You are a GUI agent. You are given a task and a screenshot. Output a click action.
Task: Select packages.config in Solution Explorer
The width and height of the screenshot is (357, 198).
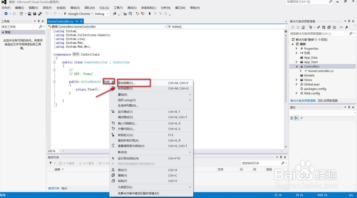pos(315,89)
